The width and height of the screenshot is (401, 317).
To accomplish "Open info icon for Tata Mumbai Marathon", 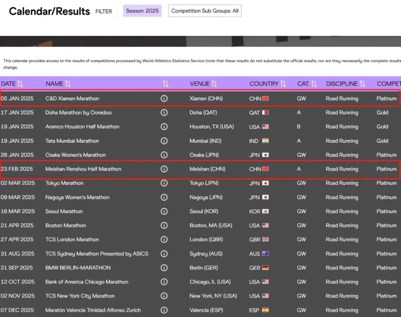I will click(x=164, y=141).
